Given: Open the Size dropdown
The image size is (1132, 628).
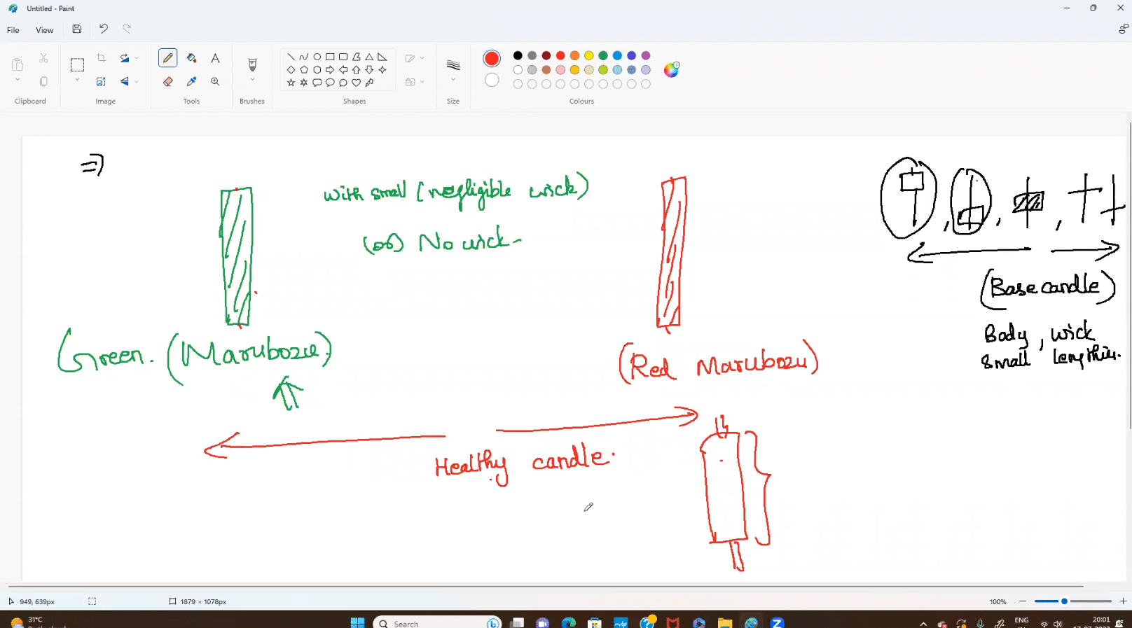Looking at the screenshot, I should click(453, 80).
